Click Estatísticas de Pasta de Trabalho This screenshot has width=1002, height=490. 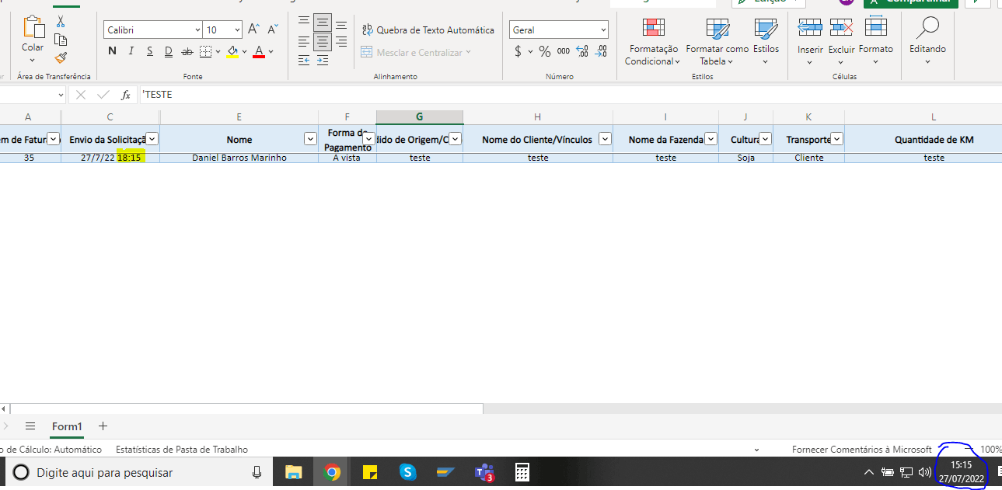pos(182,450)
